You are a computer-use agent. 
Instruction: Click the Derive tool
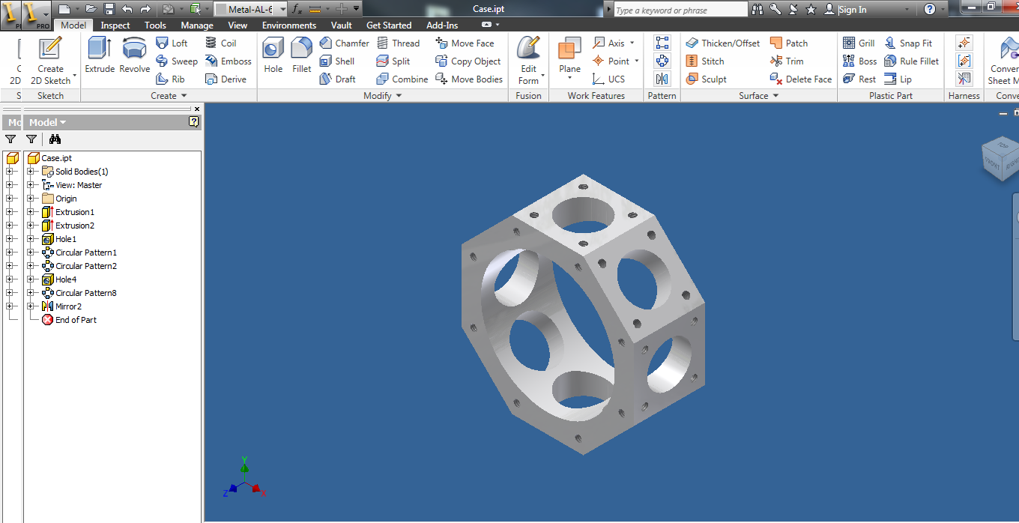(x=226, y=79)
